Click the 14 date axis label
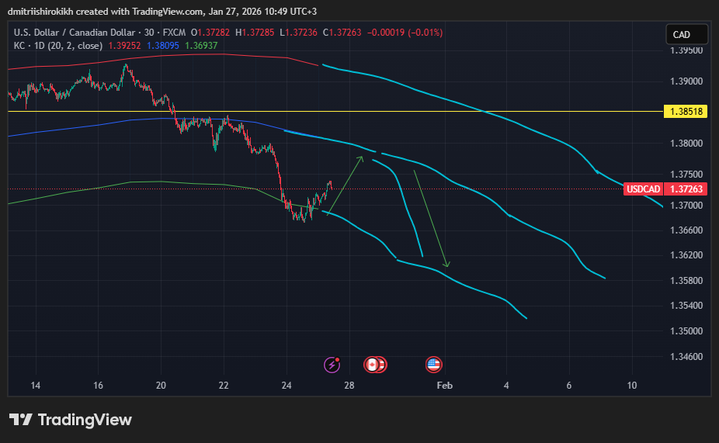Image resolution: width=719 pixels, height=443 pixels. pyautogui.click(x=35, y=386)
